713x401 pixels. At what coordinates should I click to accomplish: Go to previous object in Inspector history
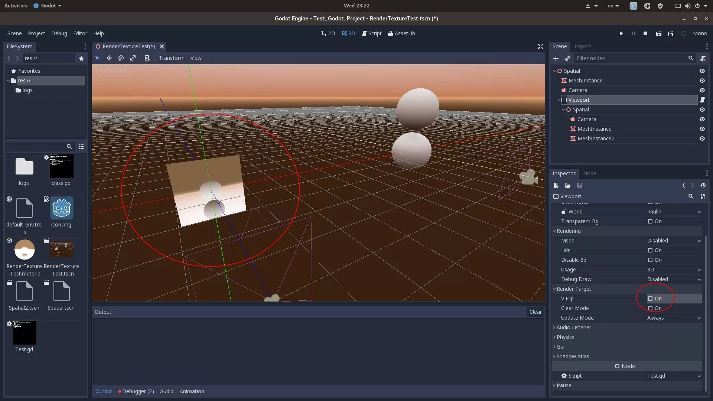pos(684,185)
